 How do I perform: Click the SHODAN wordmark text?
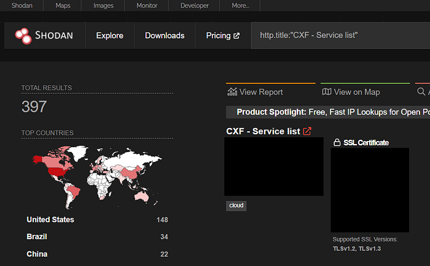click(54, 36)
